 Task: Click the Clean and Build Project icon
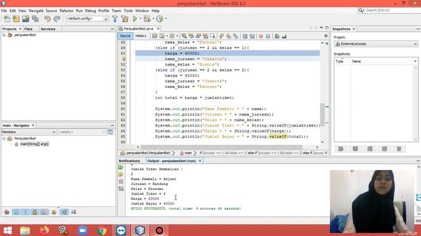click(125, 19)
